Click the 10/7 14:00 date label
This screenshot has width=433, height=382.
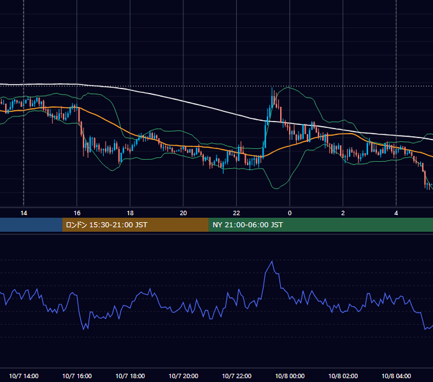24,376
